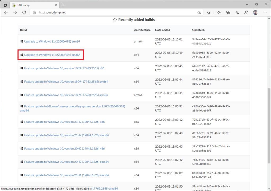The height and width of the screenshot is (191, 271).
Task: Reload the page with Refresh icon
Action: pos(24,12)
